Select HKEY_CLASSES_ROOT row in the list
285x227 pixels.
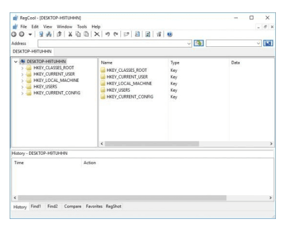pyautogui.click(x=127, y=70)
